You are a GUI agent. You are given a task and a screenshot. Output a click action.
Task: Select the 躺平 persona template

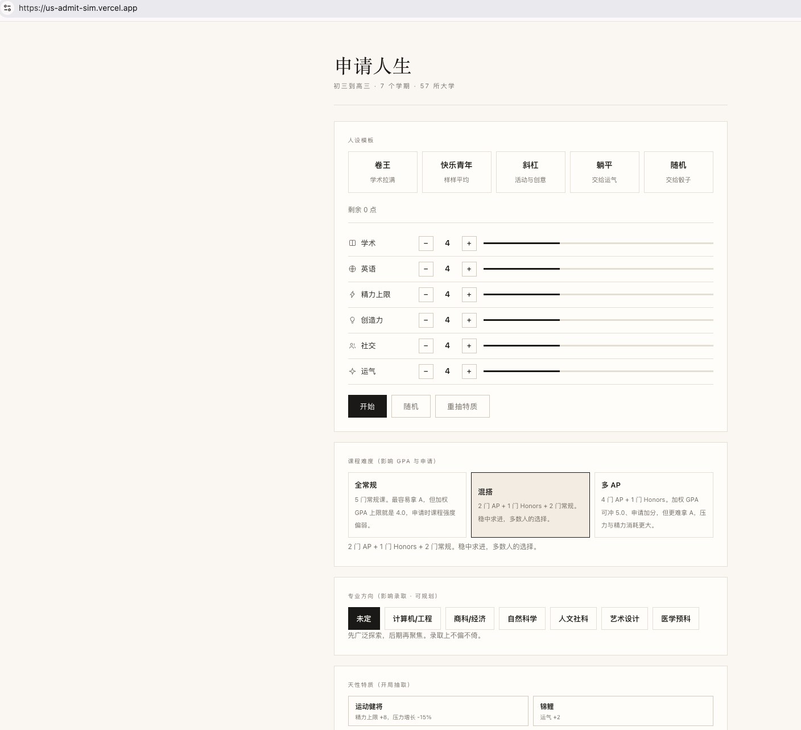tap(604, 172)
